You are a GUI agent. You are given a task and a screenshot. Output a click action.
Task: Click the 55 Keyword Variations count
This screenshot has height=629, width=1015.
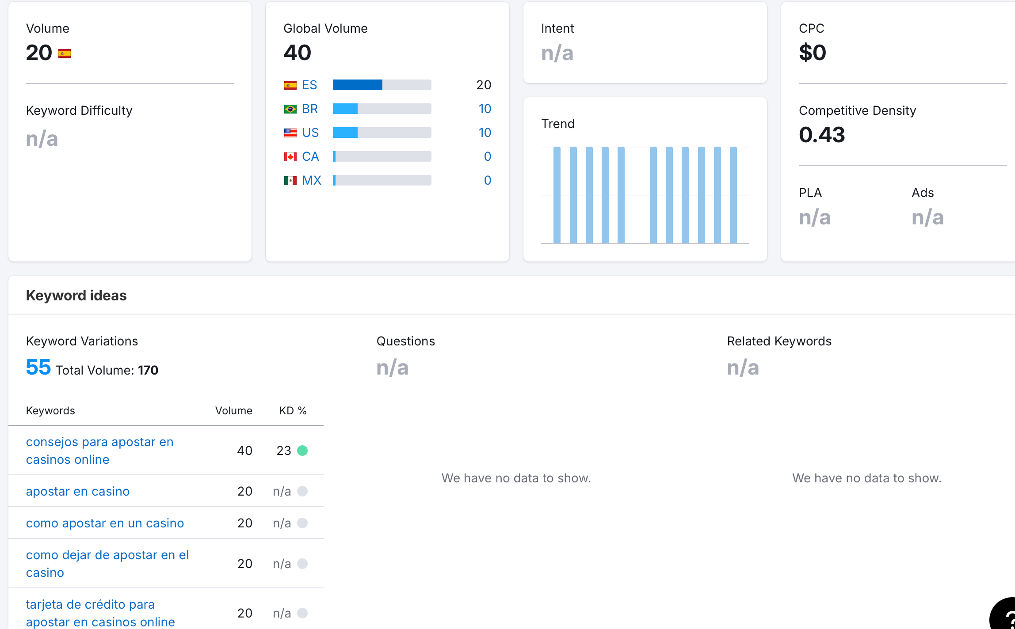(38, 368)
